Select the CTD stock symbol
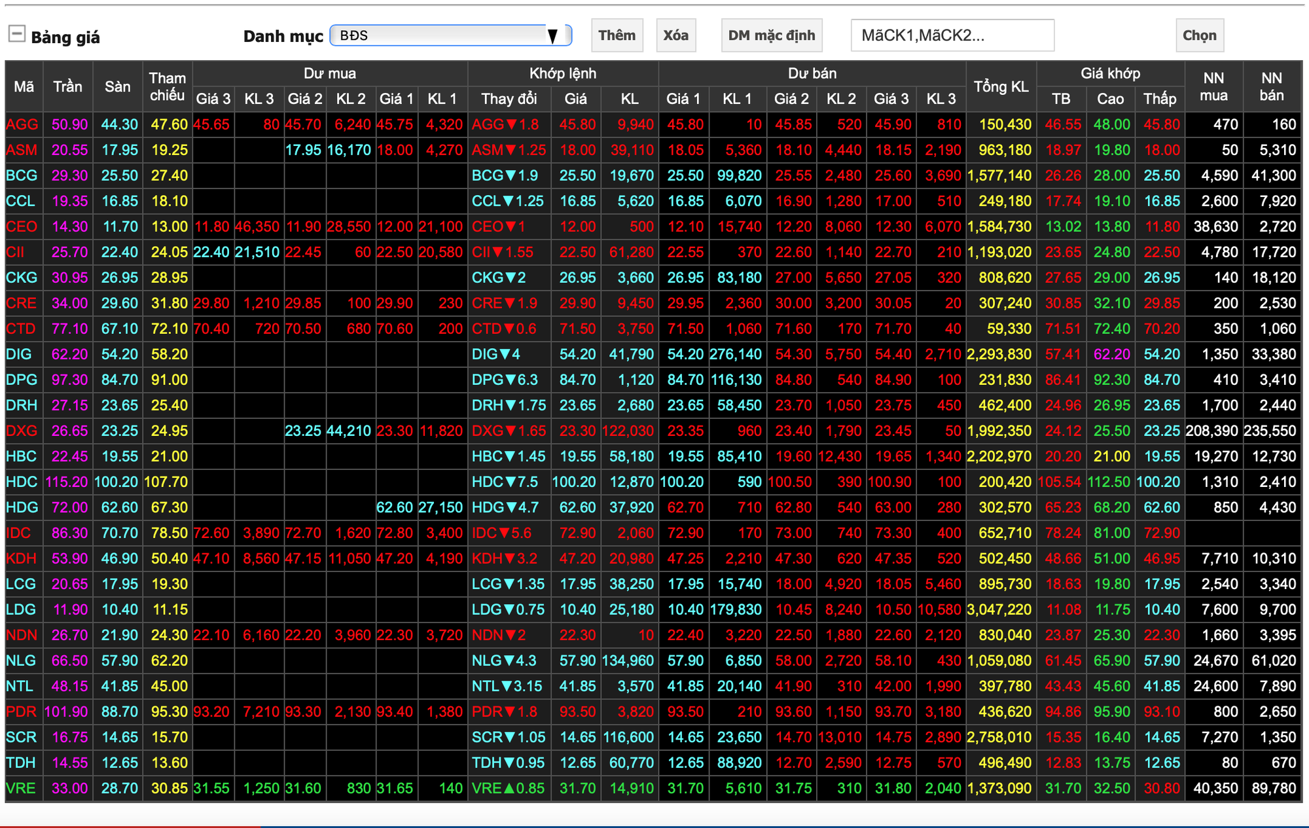Screen dimensions: 1309x828 pyautogui.click(x=21, y=329)
